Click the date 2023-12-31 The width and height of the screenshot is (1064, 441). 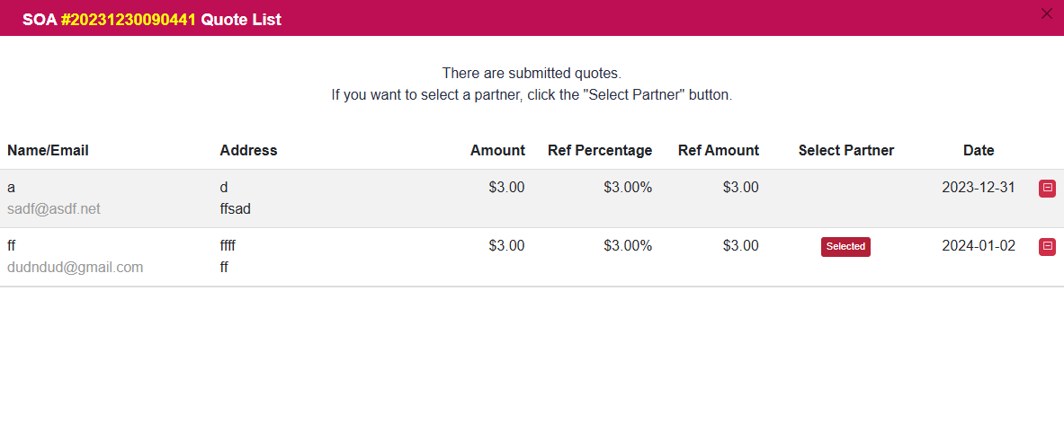point(979,188)
